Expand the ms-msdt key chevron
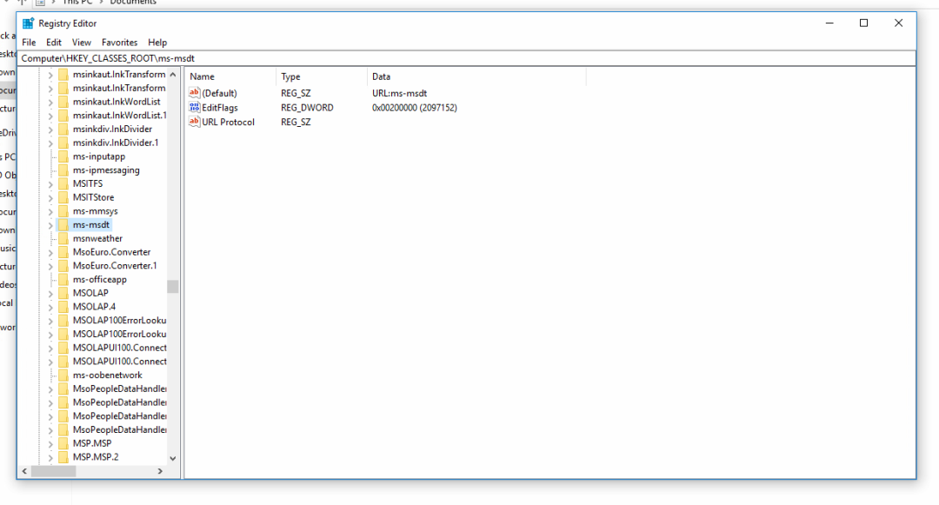This screenshot has width=939, height=505. [50, 226]
